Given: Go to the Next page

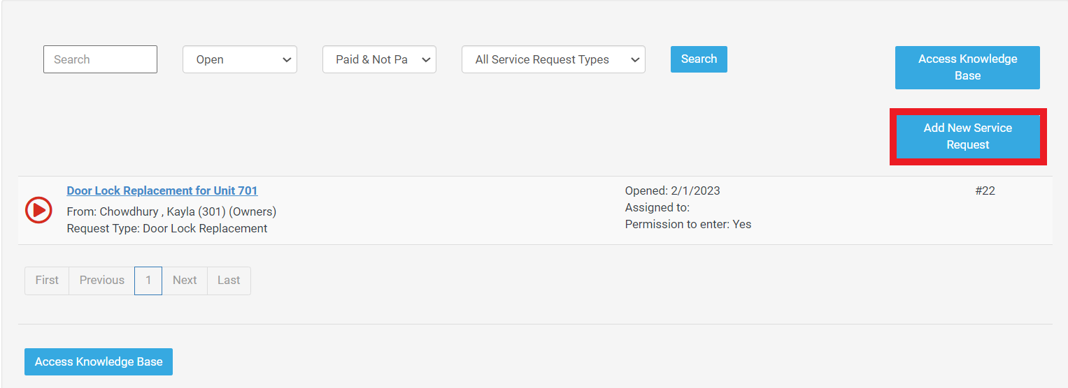Looking at the screenshot, I should (x=185, y=281).
